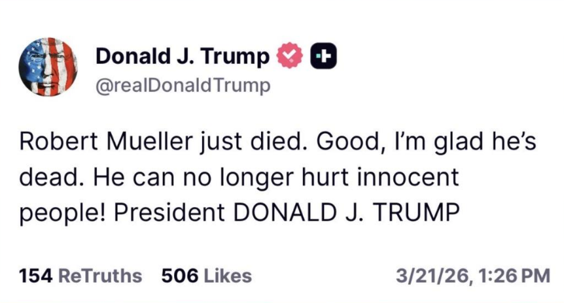View the 506 Likes list
564x303 pixels.
[206, 276]
